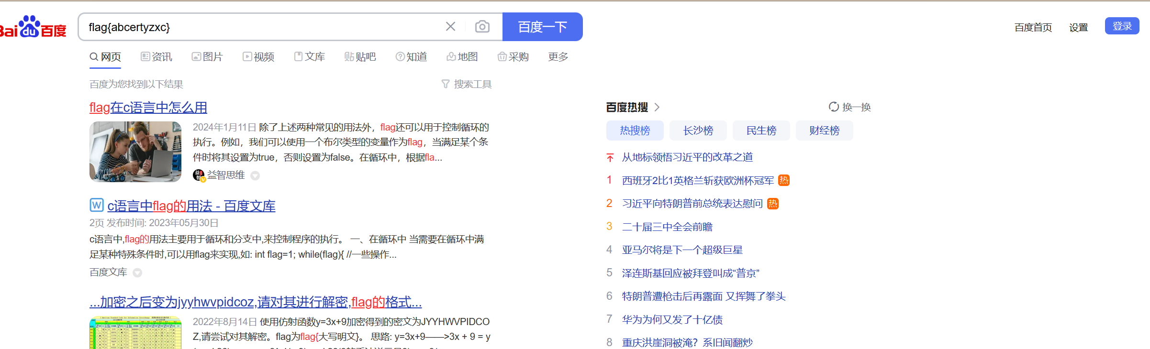This screenshot has width=1150, height=349.
Task: Click the 登录 button
Action: pyautogui.click(x=1122, y=26)
